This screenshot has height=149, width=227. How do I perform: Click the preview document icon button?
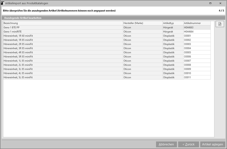click(x=220, y=24)
